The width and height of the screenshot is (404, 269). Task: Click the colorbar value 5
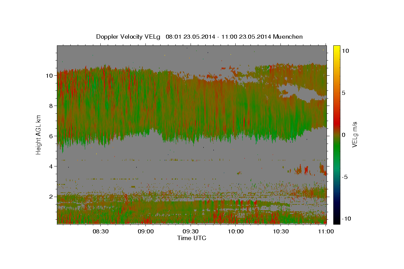[343, 92]
